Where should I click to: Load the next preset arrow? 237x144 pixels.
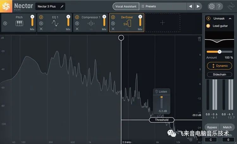click(x=198, y=7)
